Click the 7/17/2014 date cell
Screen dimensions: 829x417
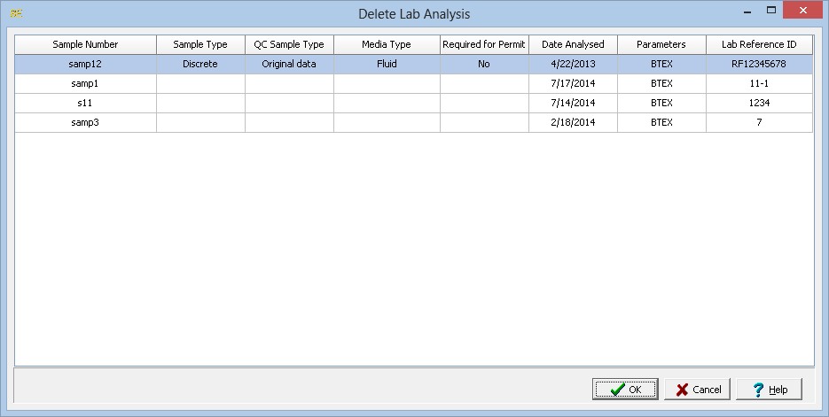pos(573,83)
